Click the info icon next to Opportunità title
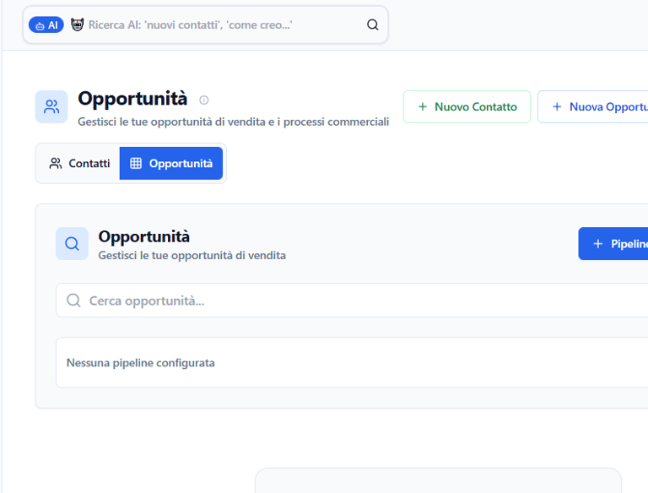 (203, 100)
